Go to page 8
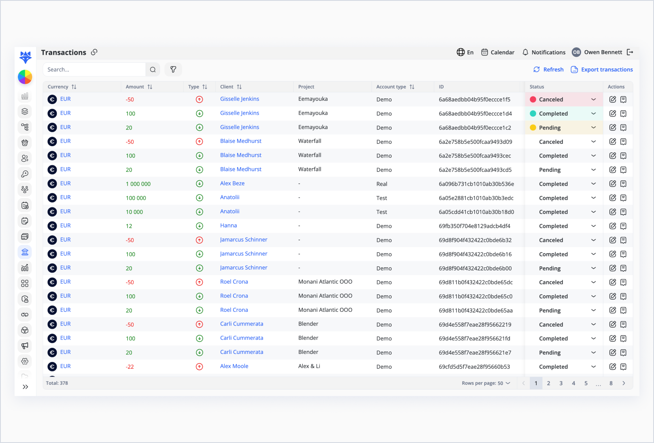This screenshot has height=443, width=654. pos(611,383)
